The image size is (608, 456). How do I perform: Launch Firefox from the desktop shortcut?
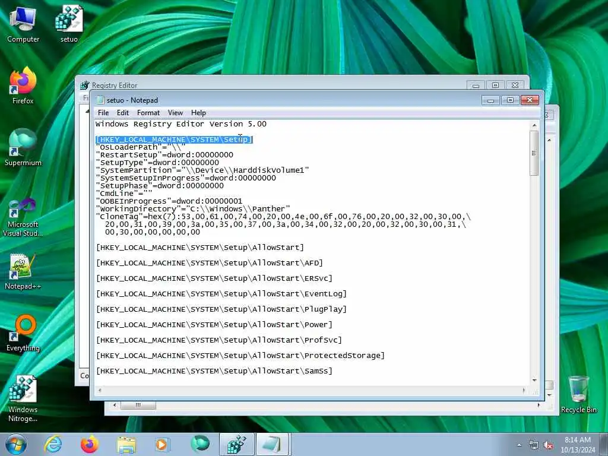(23, 86)
